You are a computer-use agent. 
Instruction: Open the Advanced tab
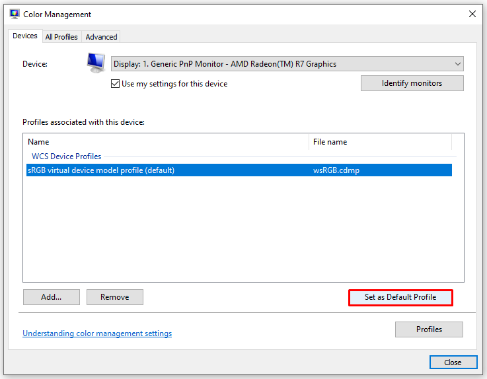tap(101, 37)
